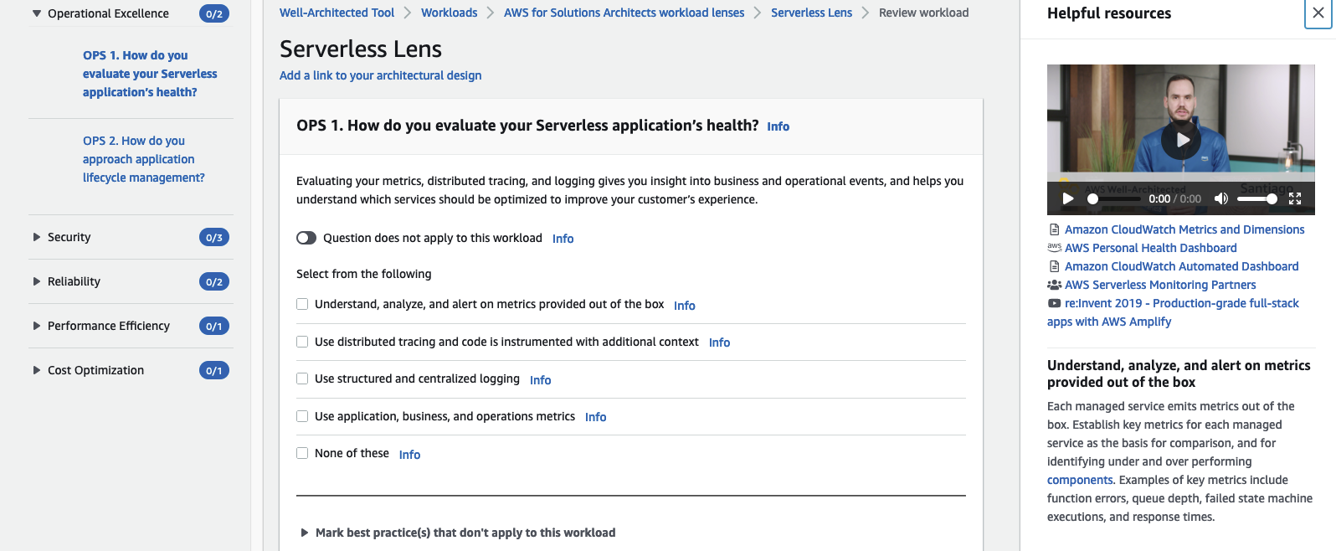Enter fullscreen mode for the video
This screenshot has width=1336, height=551.
[1295, 198]
